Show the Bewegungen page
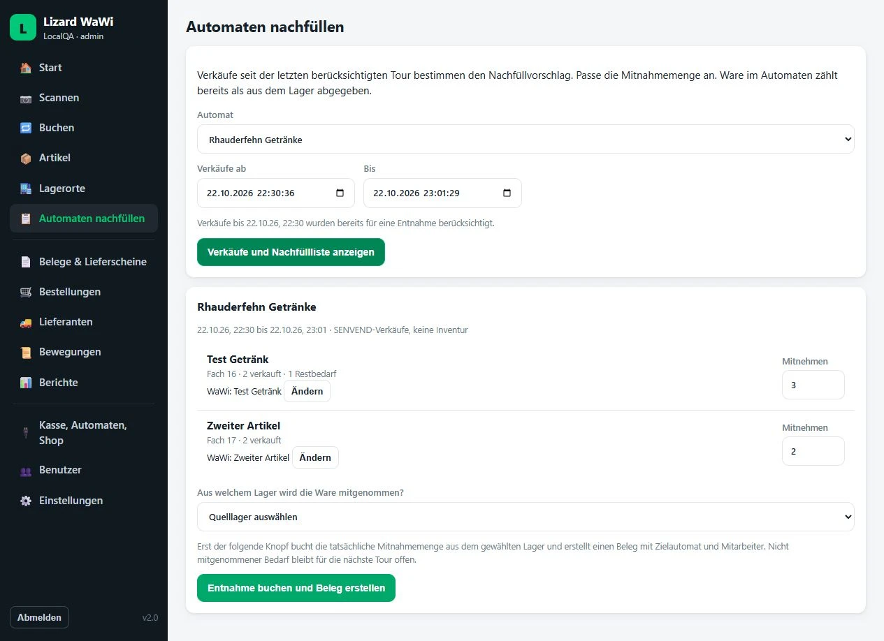884x641 pixels. click(x=84, y=352)
